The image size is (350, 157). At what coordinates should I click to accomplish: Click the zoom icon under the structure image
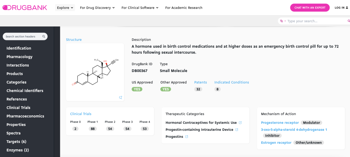click(121, 97)
